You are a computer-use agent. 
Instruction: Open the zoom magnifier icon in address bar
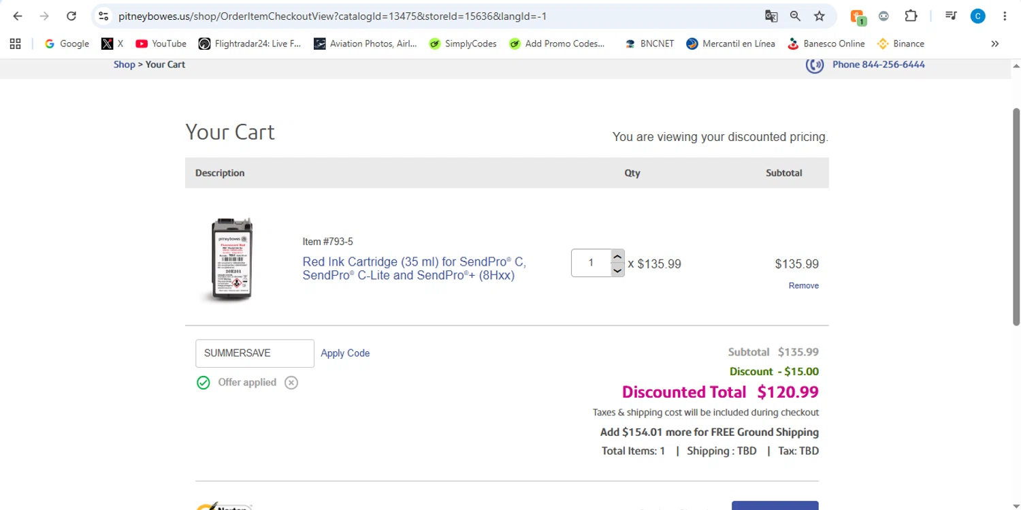pos(795,16)
